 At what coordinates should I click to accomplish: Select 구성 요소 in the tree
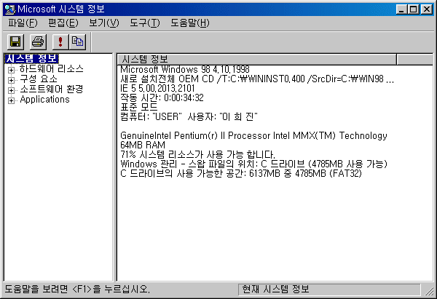(x=39, y=79)
